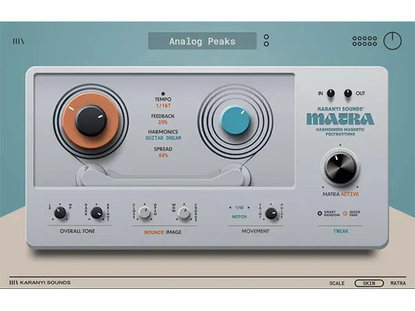Toggle the power button at top right
This screenshot has height=311, width=415.
[392, 41]
